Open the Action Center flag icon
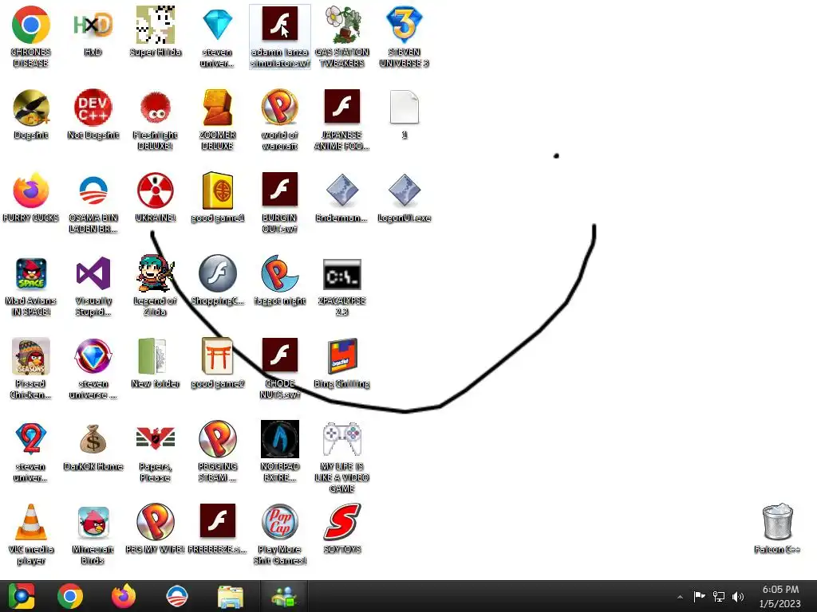 [699, 596]
